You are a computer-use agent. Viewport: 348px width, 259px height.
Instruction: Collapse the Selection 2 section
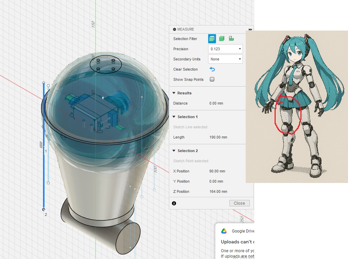(174, 151)
